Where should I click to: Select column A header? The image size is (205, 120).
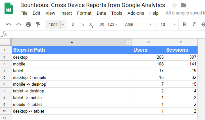(x=72, y=42)
